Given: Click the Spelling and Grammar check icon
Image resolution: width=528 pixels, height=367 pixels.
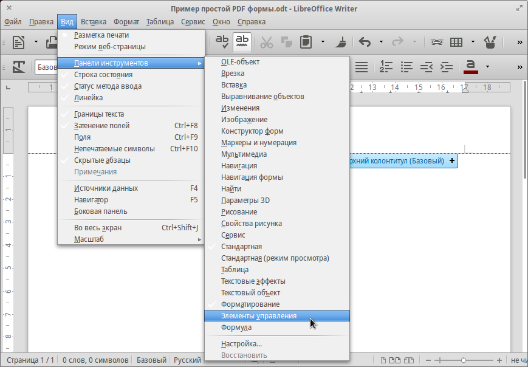Looking at the screenshot, I should [222, 42].
